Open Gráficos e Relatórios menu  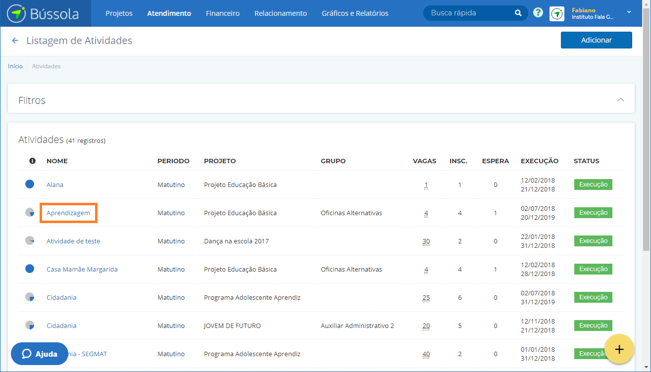pyautogui.click(x=355, y=13)
